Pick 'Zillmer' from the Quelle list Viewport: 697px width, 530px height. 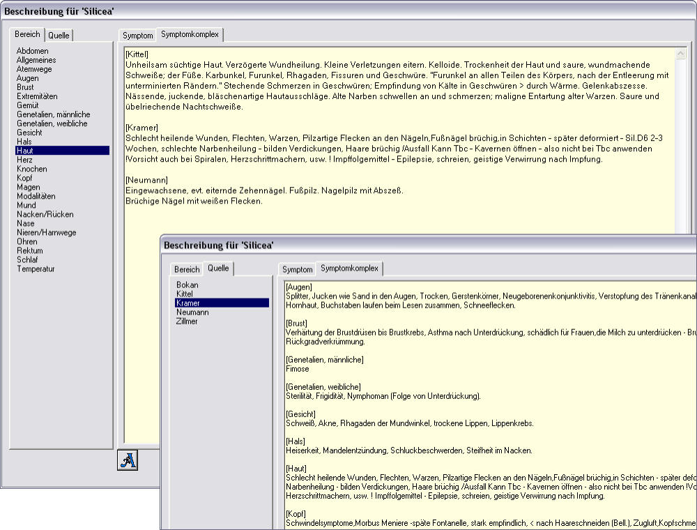tap(188, 321)
